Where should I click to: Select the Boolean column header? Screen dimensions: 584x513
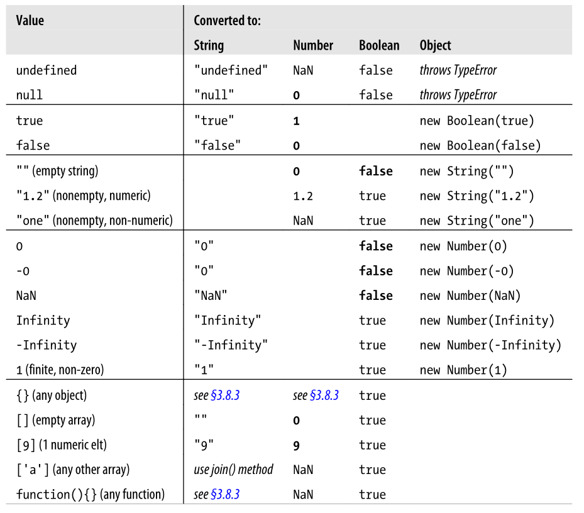click(379, 45)
